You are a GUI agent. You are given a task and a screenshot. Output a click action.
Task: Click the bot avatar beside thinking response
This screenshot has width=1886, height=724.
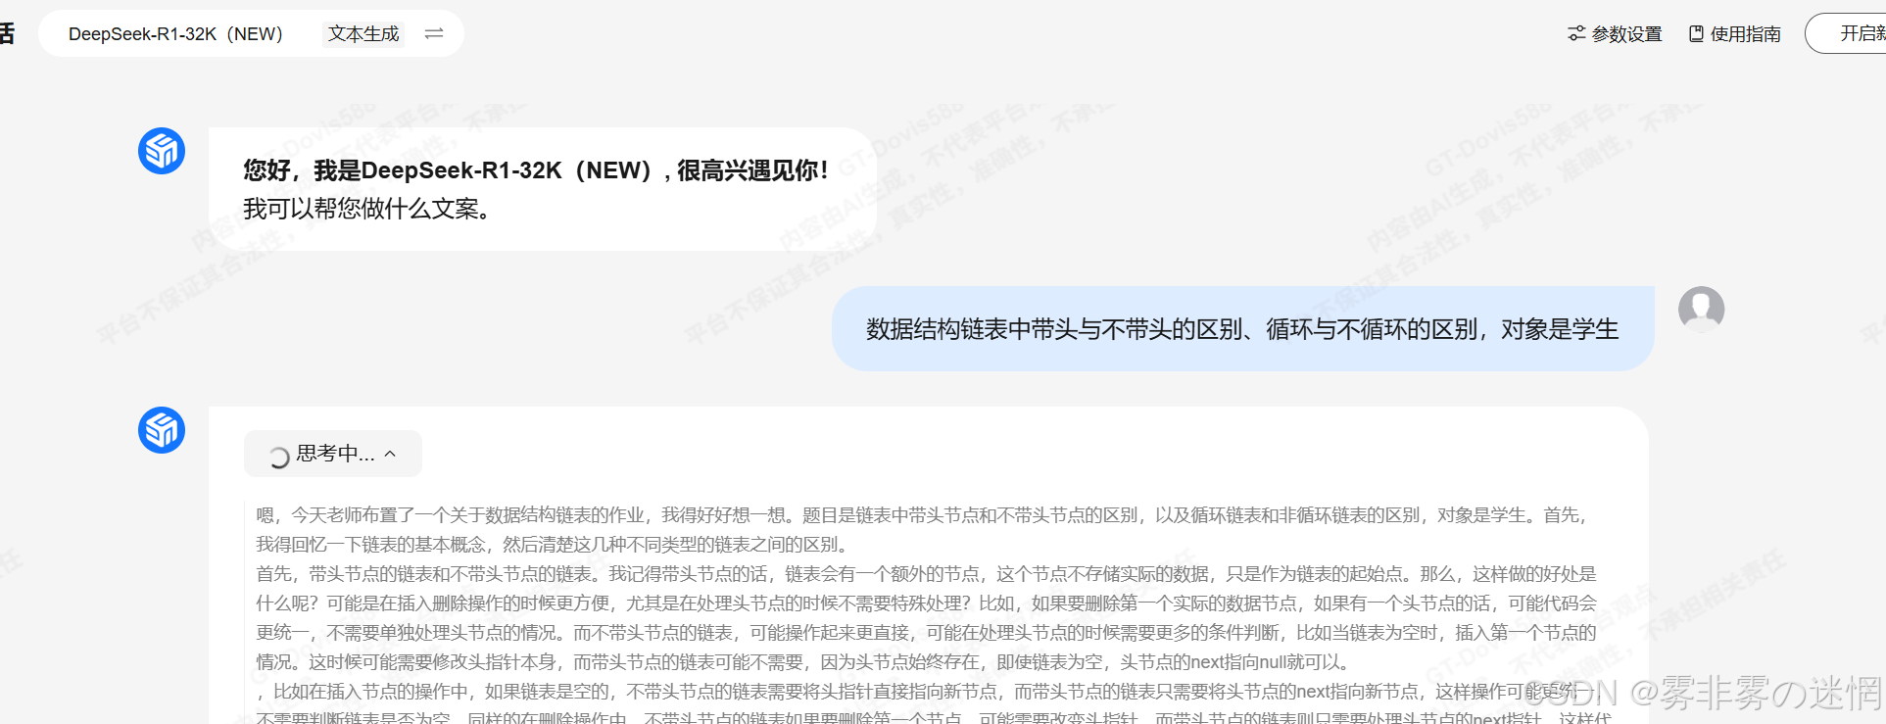pos(162,430)
